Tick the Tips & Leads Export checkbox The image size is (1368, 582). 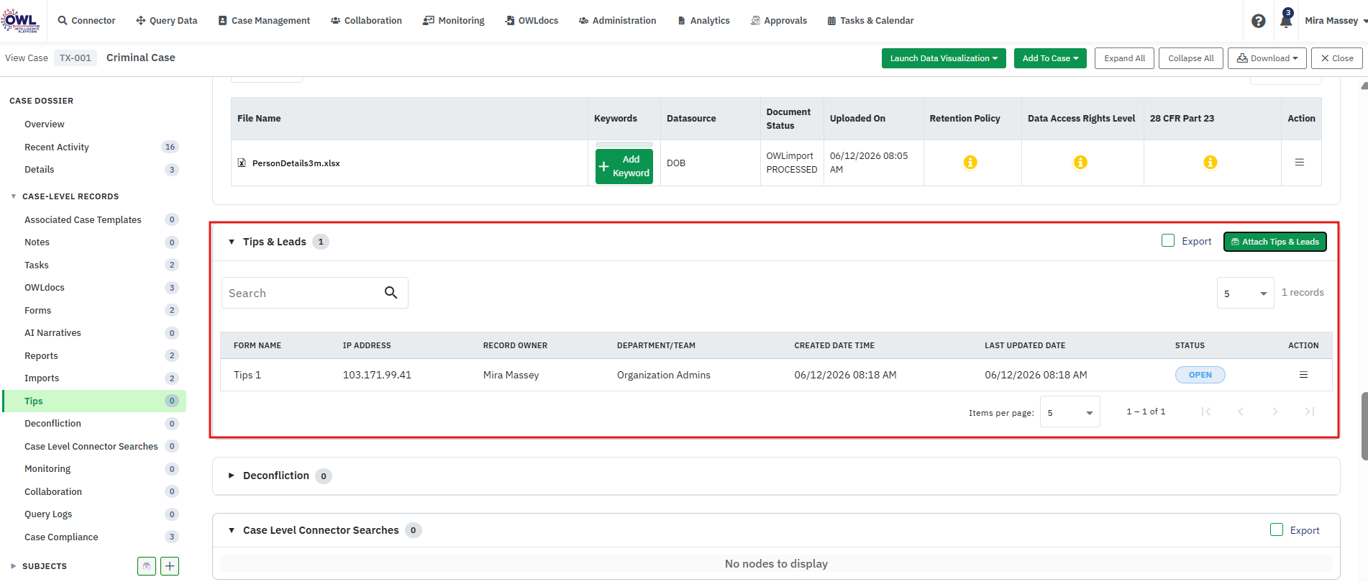[x=1168, y=240]
